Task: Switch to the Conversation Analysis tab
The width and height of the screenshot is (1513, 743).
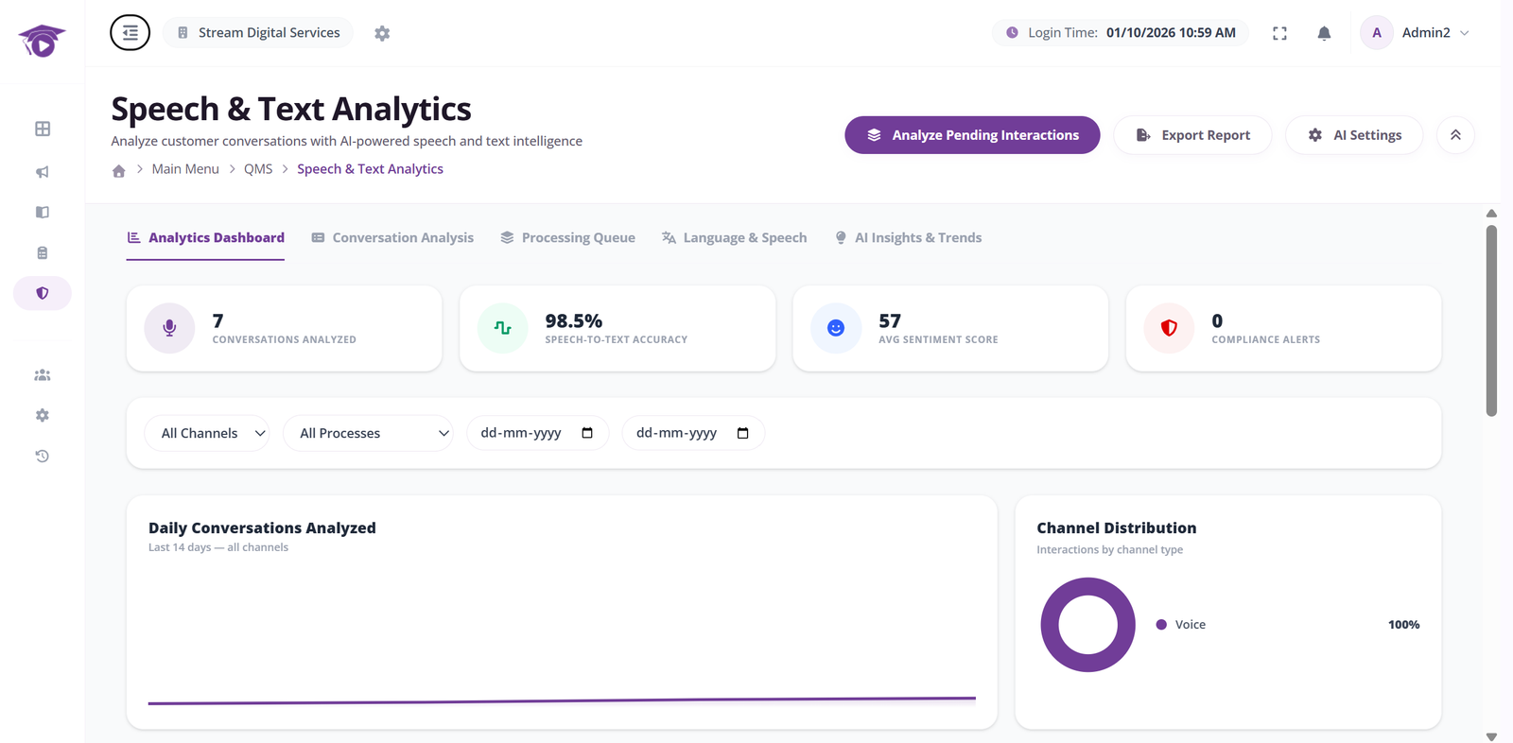Action: click(x=392, y=237)
